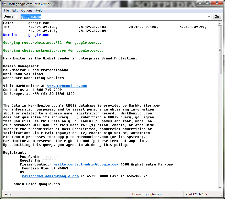
Task: Click 'Mountain View CA 94043' line
Action: pos(45,168)
